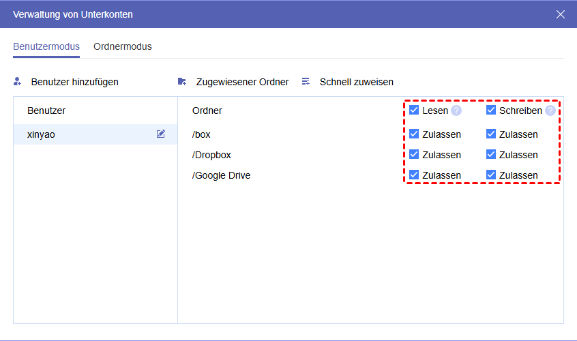Disable write access for /box
Viewport: 577px width, 341px height.
pyautogui.click(x=491, y=134)
